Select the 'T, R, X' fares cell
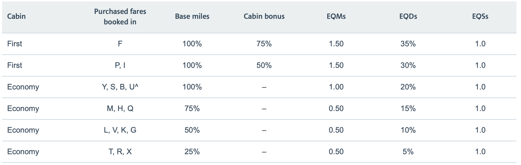The height and width of the screenshot is (165, 521). click(120, 152)
